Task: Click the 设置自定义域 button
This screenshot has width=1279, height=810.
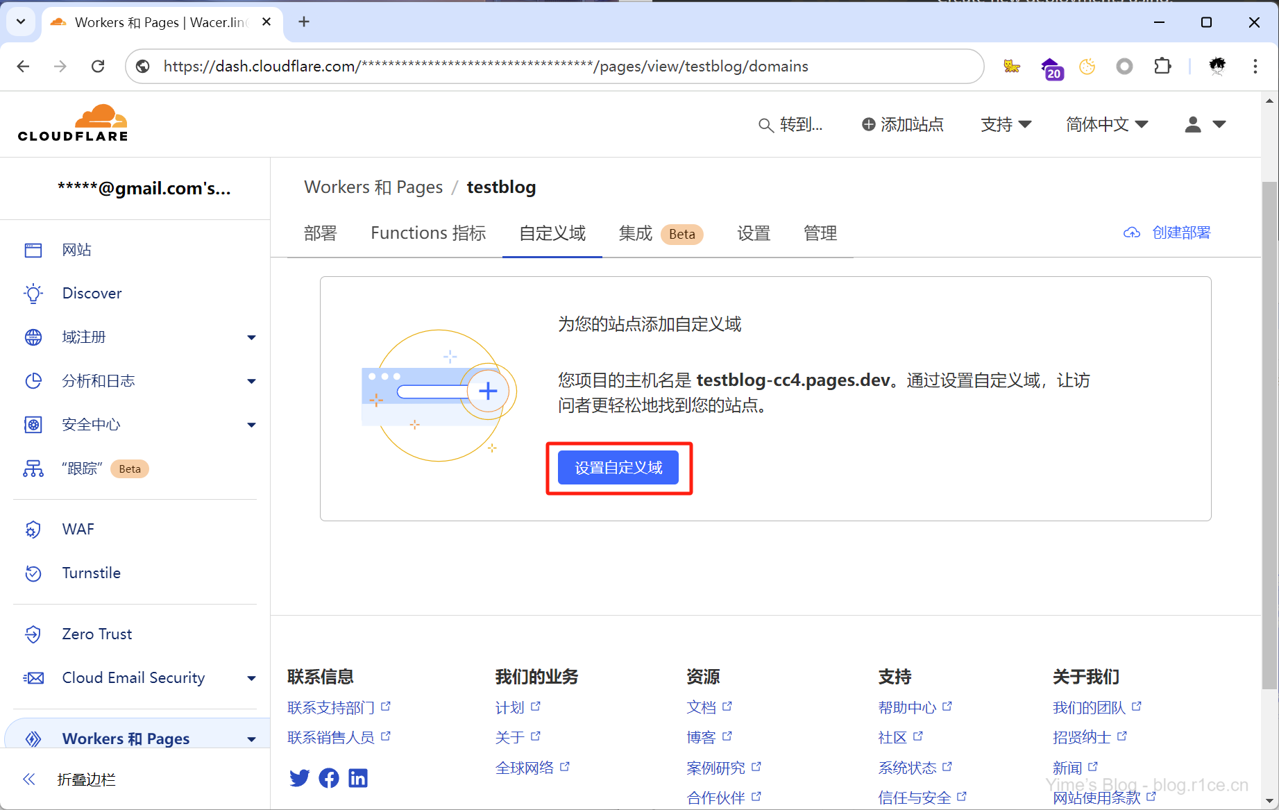Action: point(618,468)
